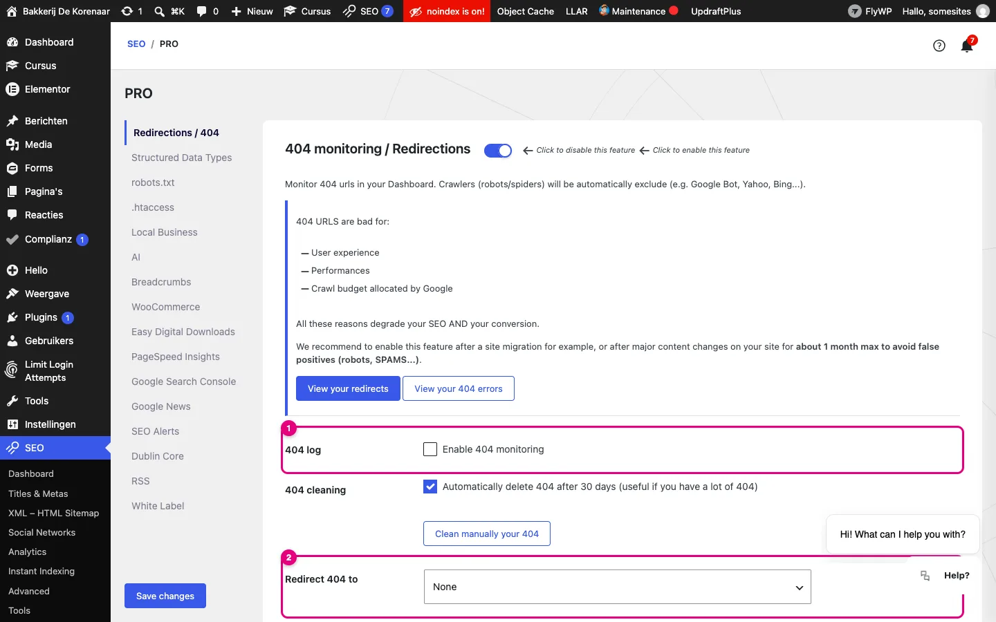Click the noindex is on warning
This screenshot has height=622, width=996.
(447, 11)
